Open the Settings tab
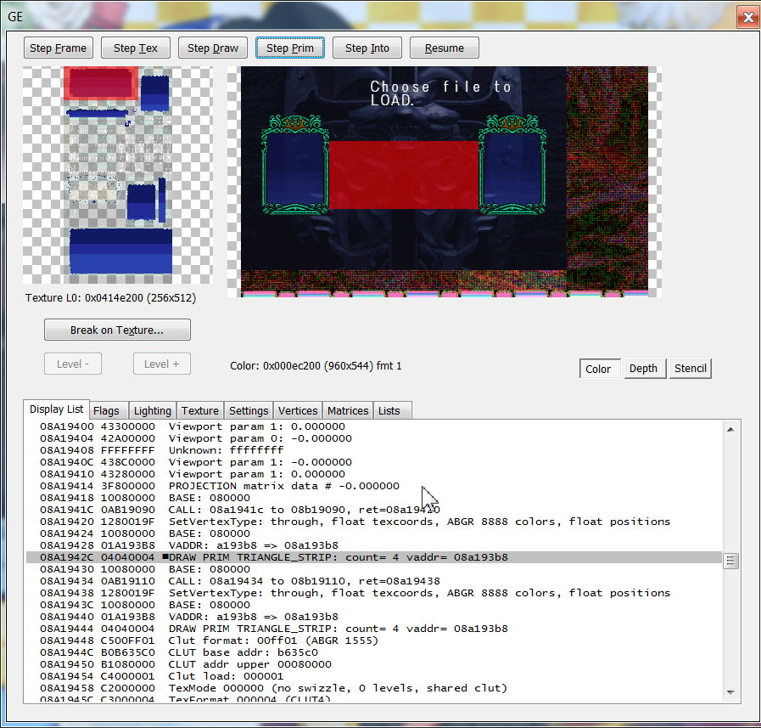Image resolution: width=761 pixels, height=728 pixels. click(249, 410)
